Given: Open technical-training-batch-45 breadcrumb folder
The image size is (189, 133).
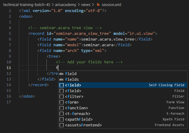Looking at the screenshot, I should click(x=27, y=5).
